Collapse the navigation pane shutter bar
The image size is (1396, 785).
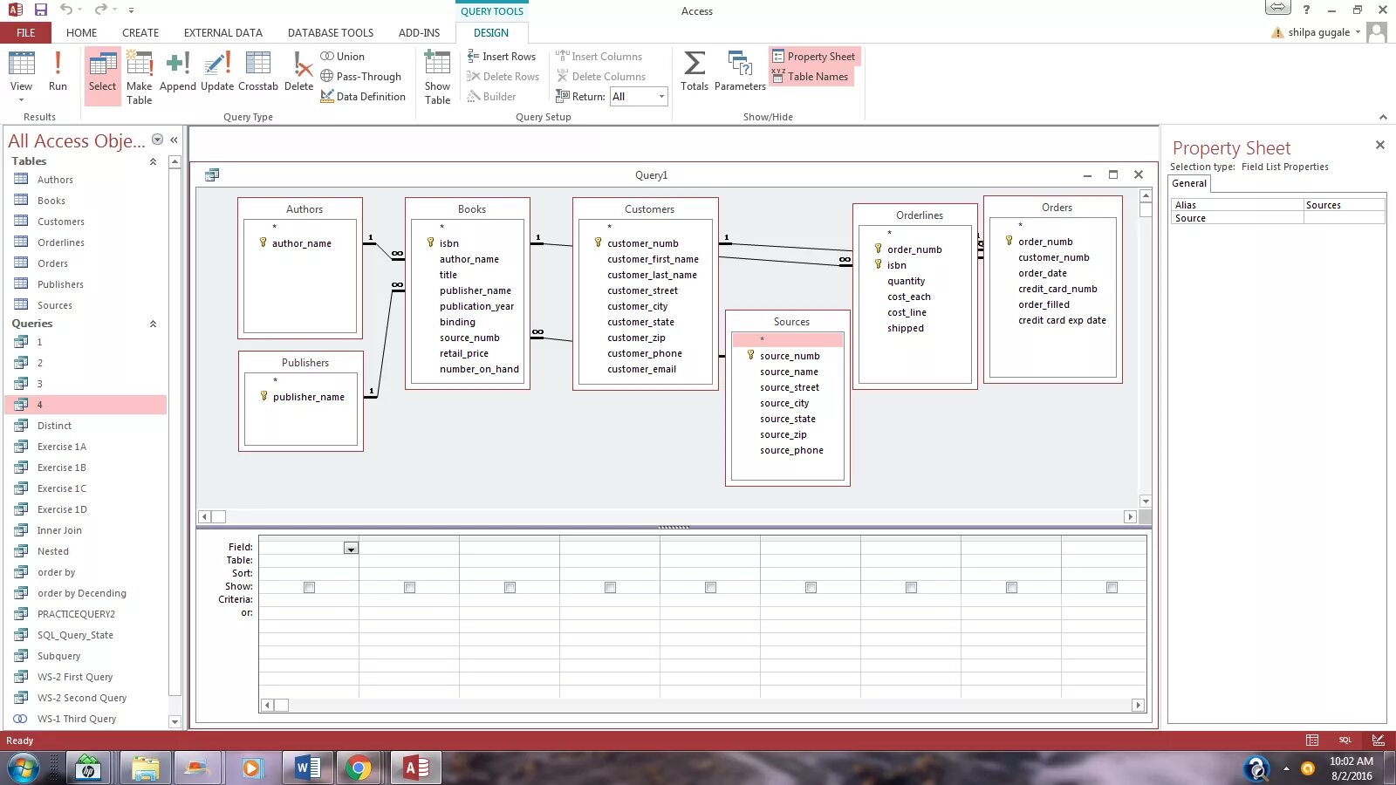coord(174,140)
